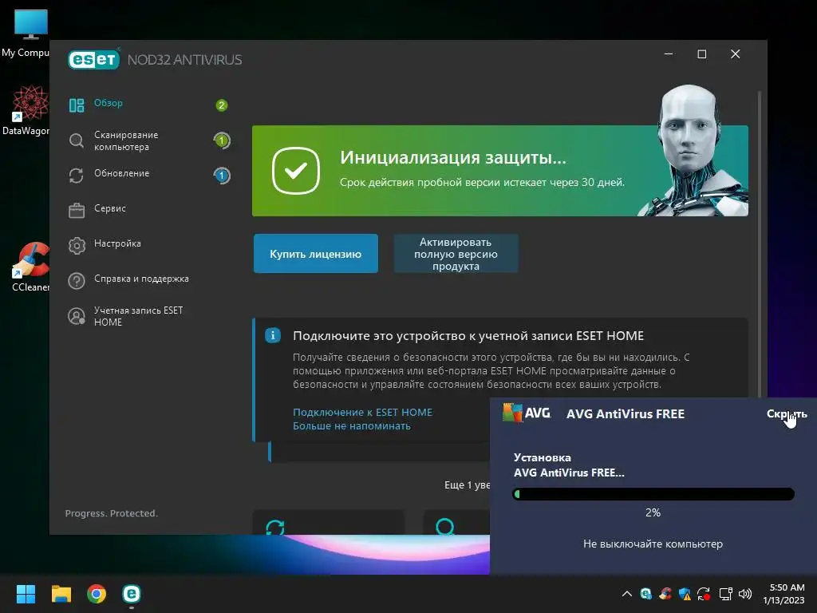This screenshot has width=817, height=613.
Task: Open Справка и поддержка section
Action: click(141, 279)
